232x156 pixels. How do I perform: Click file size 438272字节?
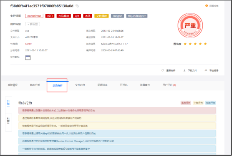tap(32, 37)
